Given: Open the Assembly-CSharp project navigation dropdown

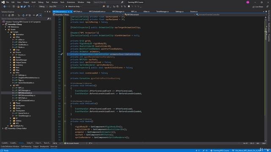Looking at the screenshot, I should (88, 15).
